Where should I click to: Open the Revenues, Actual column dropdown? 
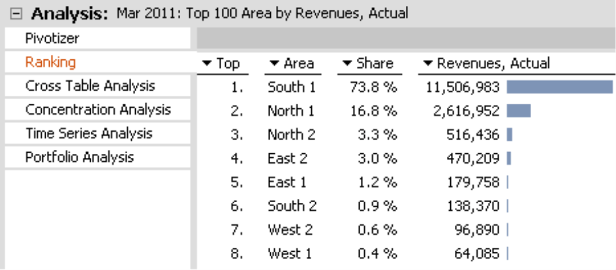pyautogui.click(x=428, y=64)
